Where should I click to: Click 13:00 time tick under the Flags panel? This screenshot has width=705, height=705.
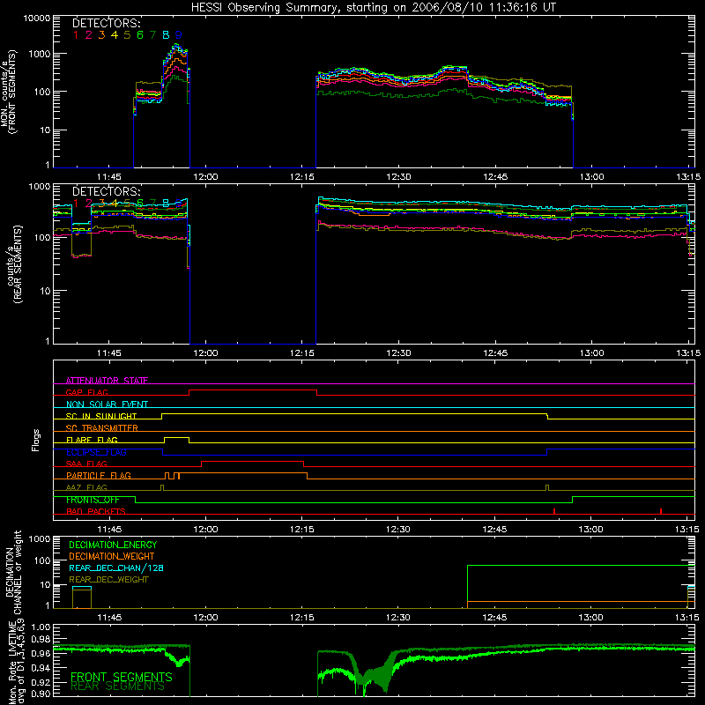[x=590, y=530]
